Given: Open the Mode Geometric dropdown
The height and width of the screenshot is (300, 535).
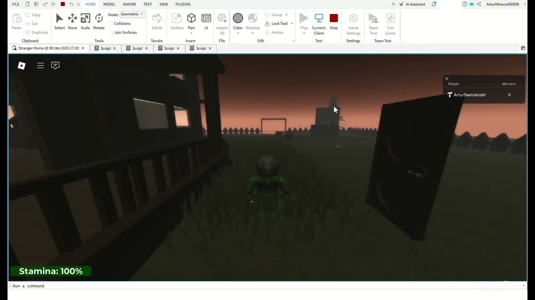Looking at the screenshot, I should 132,14.
